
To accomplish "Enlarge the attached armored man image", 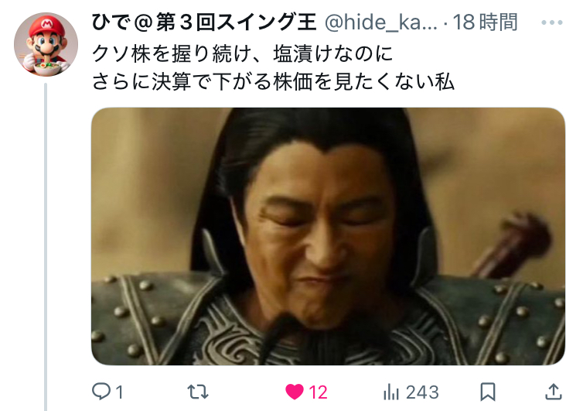I will click(x=328, y=236).
